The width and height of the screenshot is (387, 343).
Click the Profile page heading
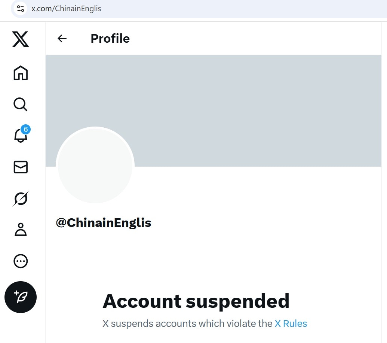click(x=110, y=39)
